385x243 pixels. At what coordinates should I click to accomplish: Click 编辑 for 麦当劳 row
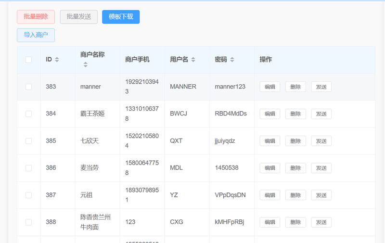click(270, 168)
